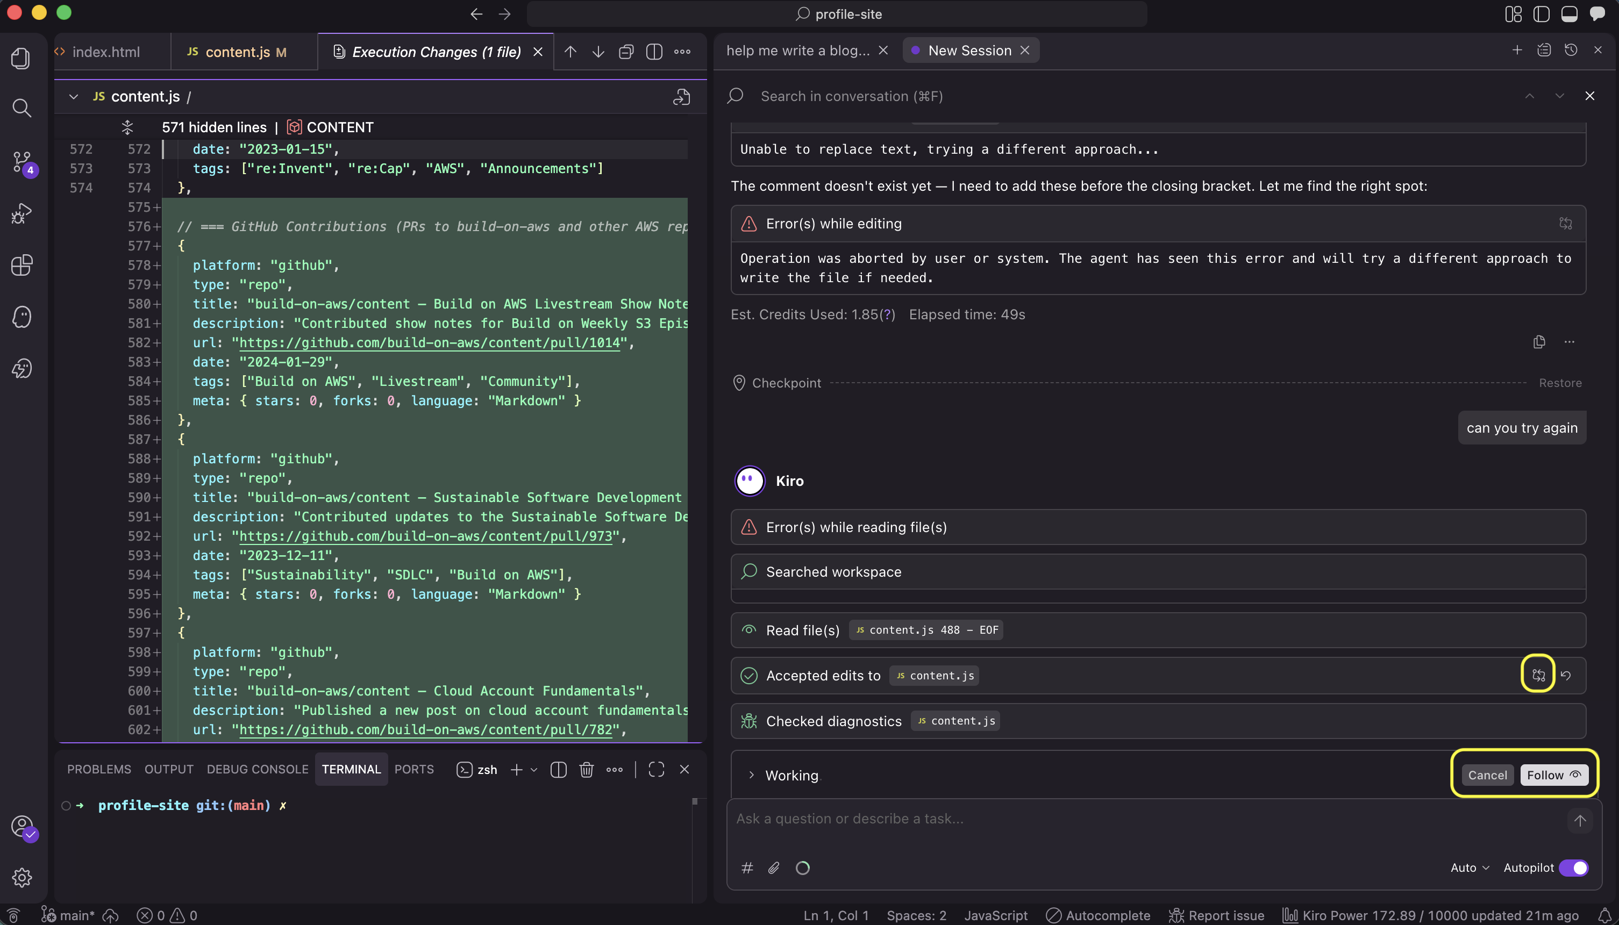The width and height of the screenshot is (1619, 925).
Task: Switch to the 'help me write a blog...' session
Action: click(x=798, y=50)
